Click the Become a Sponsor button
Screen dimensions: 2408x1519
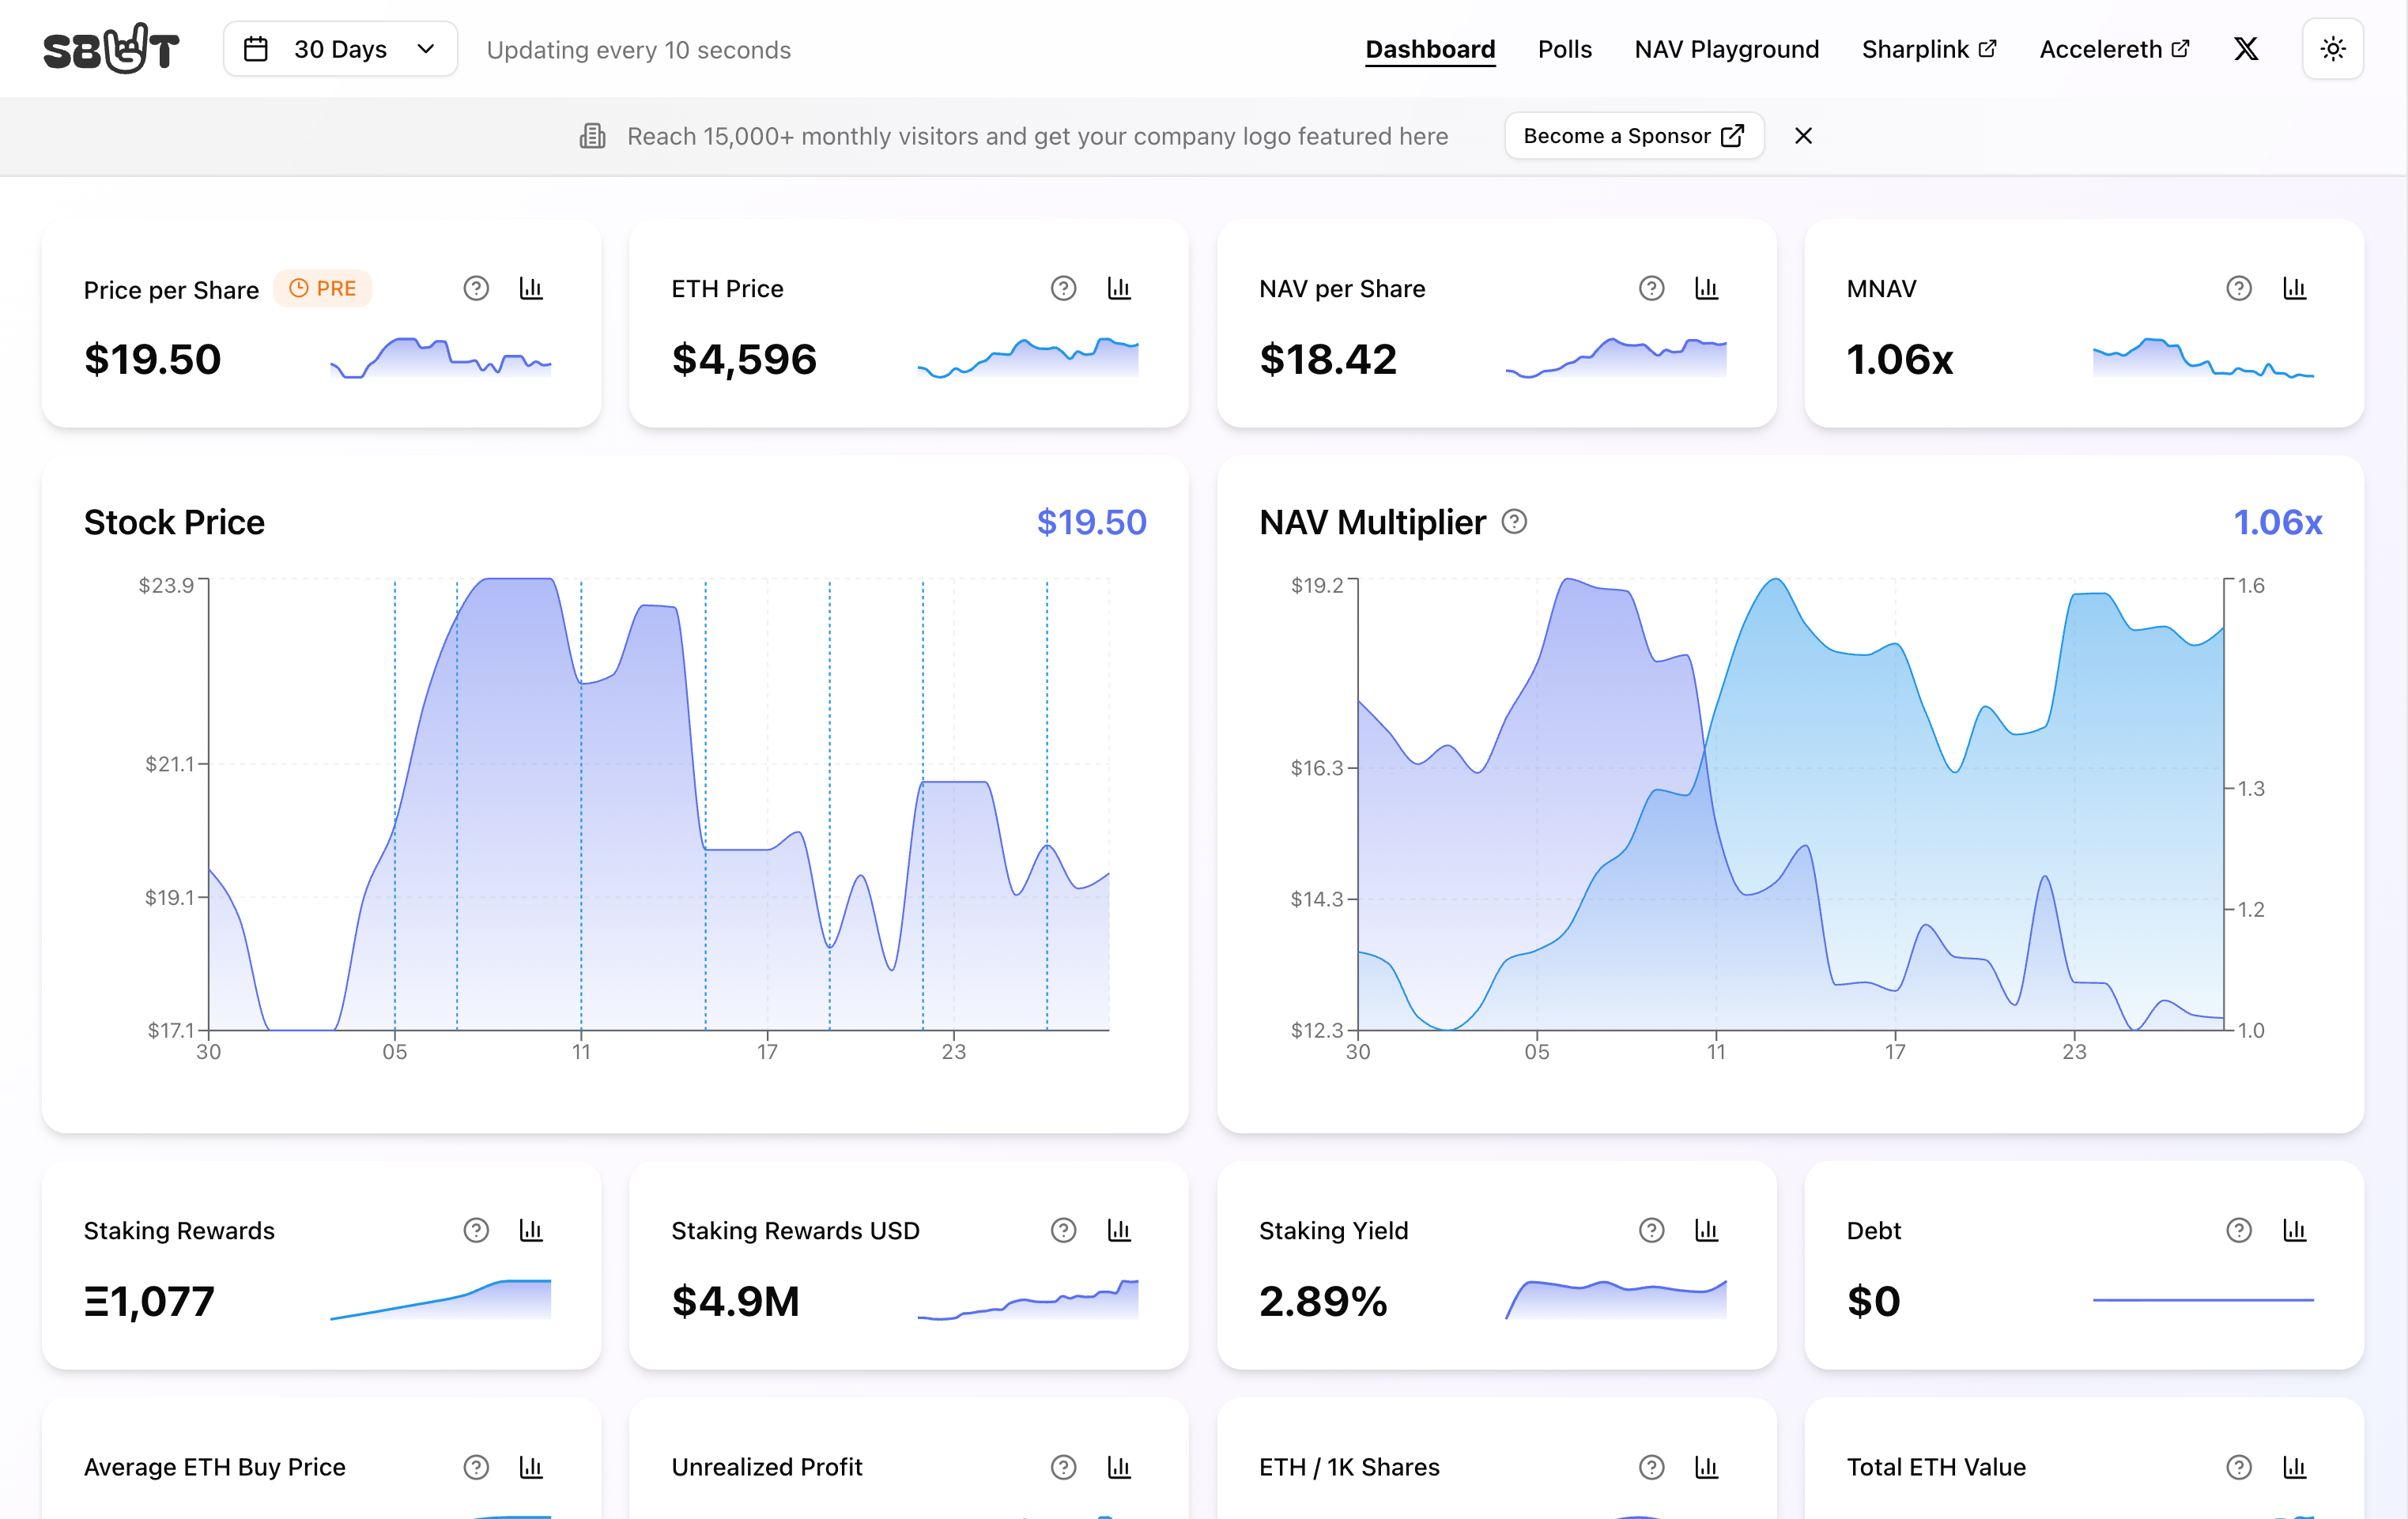click(1633, 136)
